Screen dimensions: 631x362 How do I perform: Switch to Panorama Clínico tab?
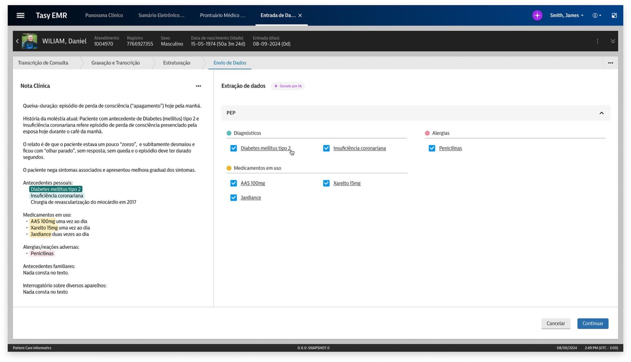click(x=104, y=15)
